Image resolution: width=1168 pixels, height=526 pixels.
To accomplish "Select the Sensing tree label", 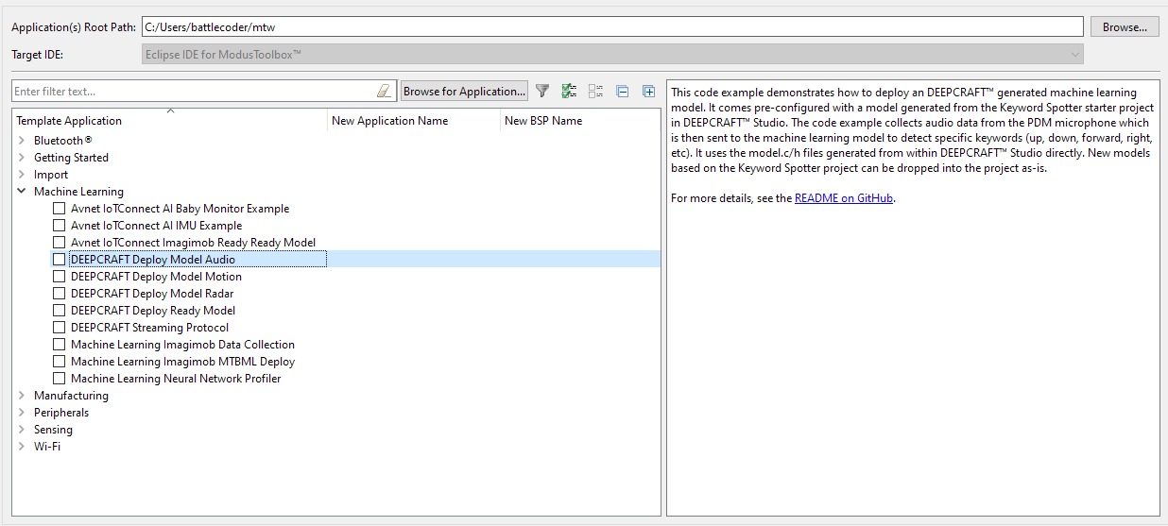I will click(53, 430).
